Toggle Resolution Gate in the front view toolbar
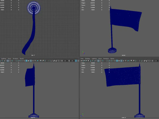 coord(12,61)
